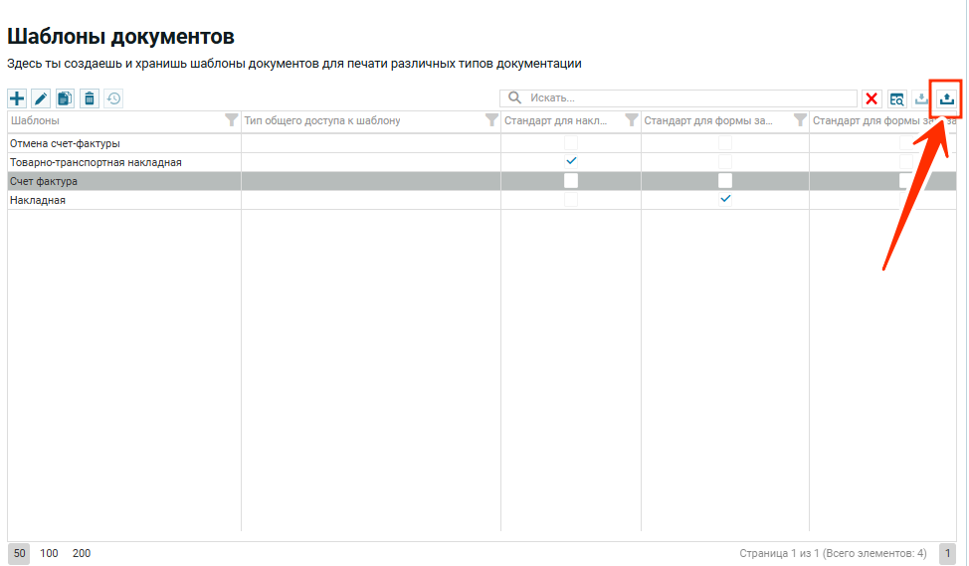This screenshot has height=566, width=969.
Task: Open the advanced search icon
Action: pyautogui.click(x=897, y=98)
